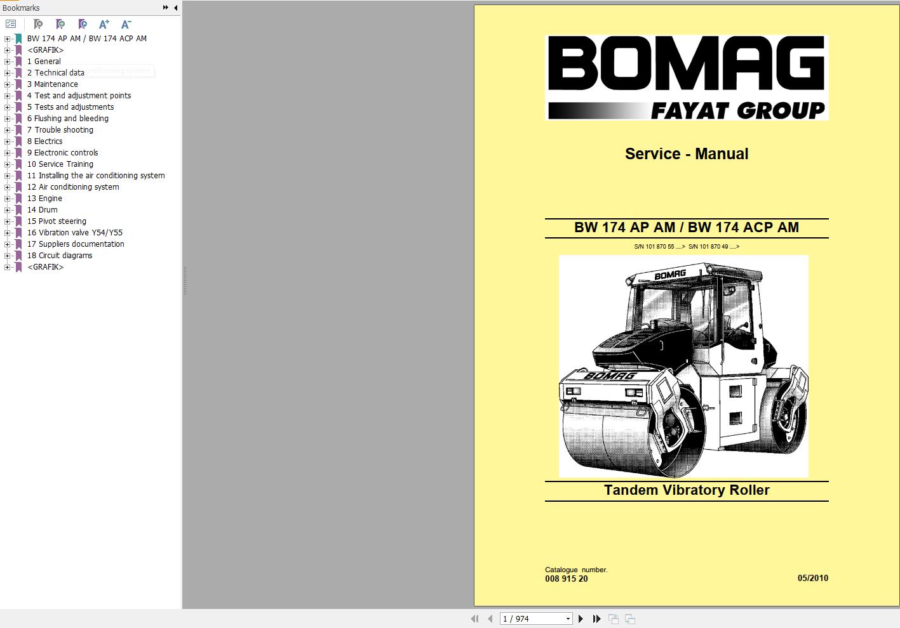Screen dimensions: 900x628
Task: Click the 05/2010 date on the page
Action: 813,578
